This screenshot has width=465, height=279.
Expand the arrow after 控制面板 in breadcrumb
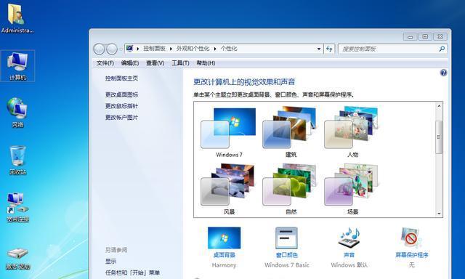pos(171,49)
